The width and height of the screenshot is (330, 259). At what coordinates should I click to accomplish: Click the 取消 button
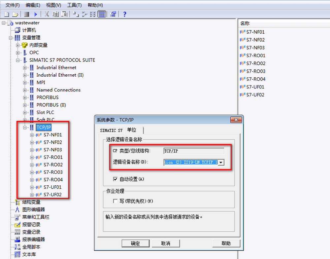[165, 243]
